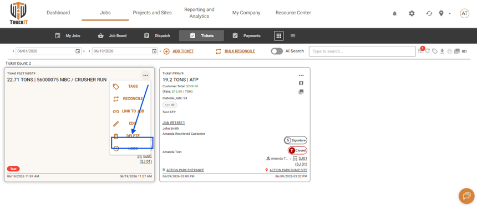This screenshot has width=477, height=206.
Task: Open the SJ01 truck link on Ticket #99674
Action: click(303, 158)
